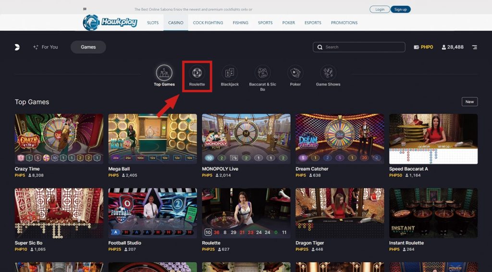Click the Crazy Time title text
Viewport: 492px width, 272px height.
click(x=27, y=169)
